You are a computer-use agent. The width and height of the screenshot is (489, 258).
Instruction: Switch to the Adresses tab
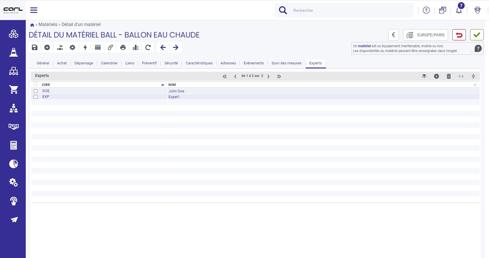[x=228, y=63]
